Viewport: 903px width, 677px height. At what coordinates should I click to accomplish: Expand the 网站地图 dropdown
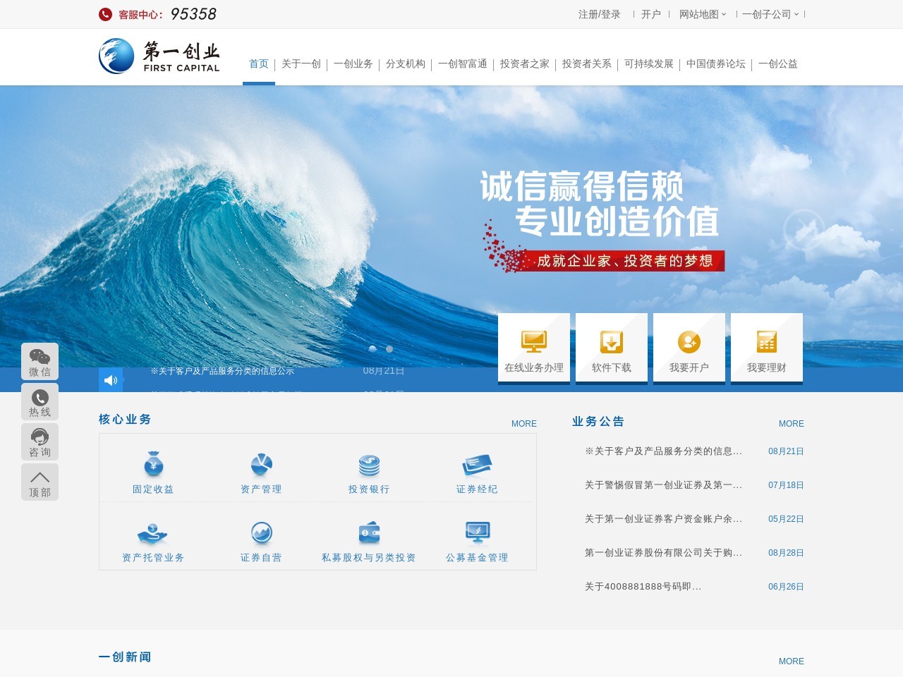click(702, 14)
